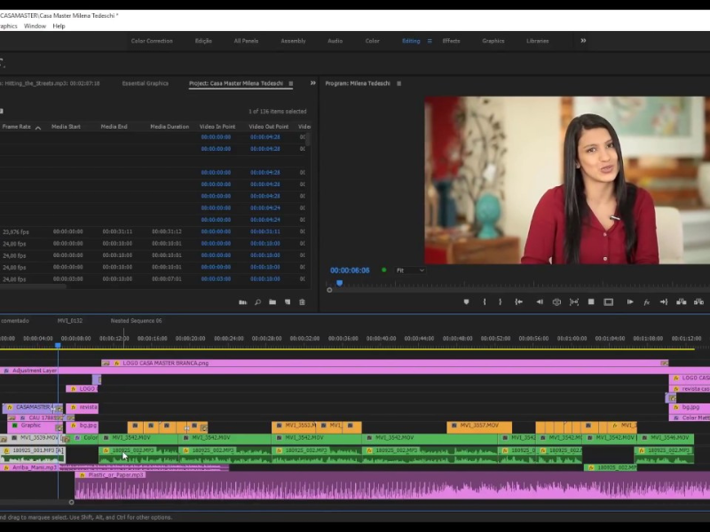The width and height of the screenshot is (710, 532).
Task: Delete selected item with the trash icon
Action: [302, 302]
